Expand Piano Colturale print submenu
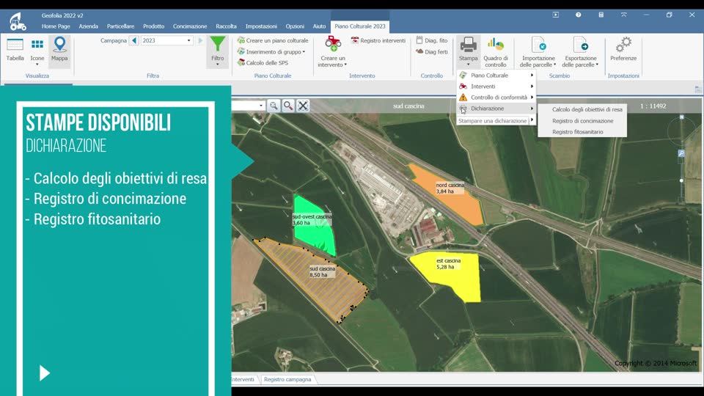704x396 pixels. pyautogui.click(x=496, y=76)
